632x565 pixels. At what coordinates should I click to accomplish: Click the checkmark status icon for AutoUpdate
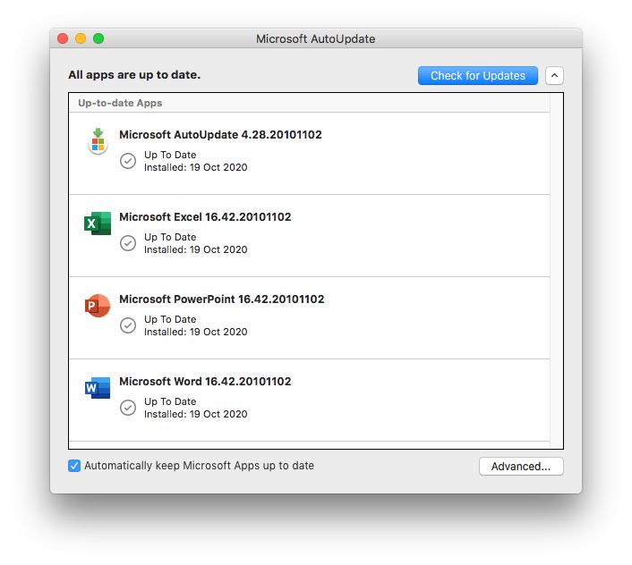128,161
